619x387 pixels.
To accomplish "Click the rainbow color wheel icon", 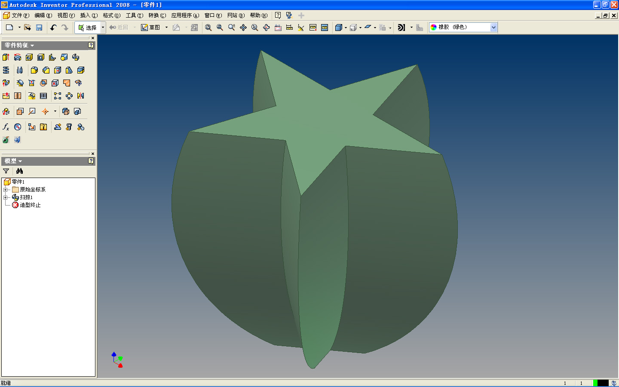I will 434,27.
